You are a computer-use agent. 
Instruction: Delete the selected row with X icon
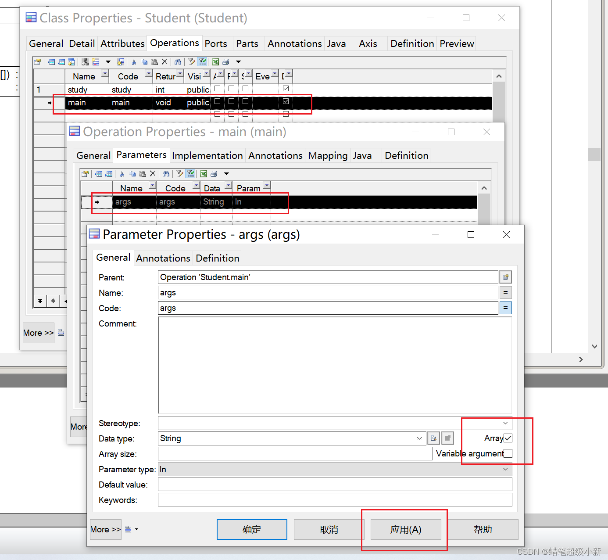[165, 61]
